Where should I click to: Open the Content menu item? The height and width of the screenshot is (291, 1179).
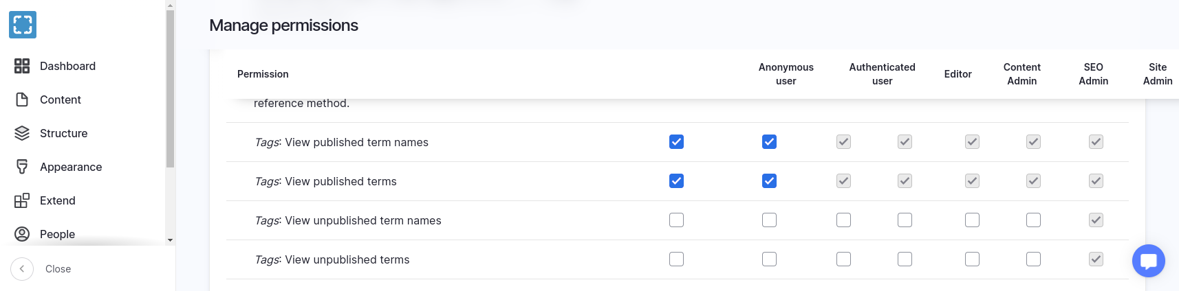(x=61, y=100)
